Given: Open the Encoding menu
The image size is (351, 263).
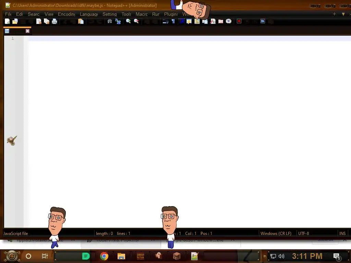Looking at the screenshot, I should point(66,14).
